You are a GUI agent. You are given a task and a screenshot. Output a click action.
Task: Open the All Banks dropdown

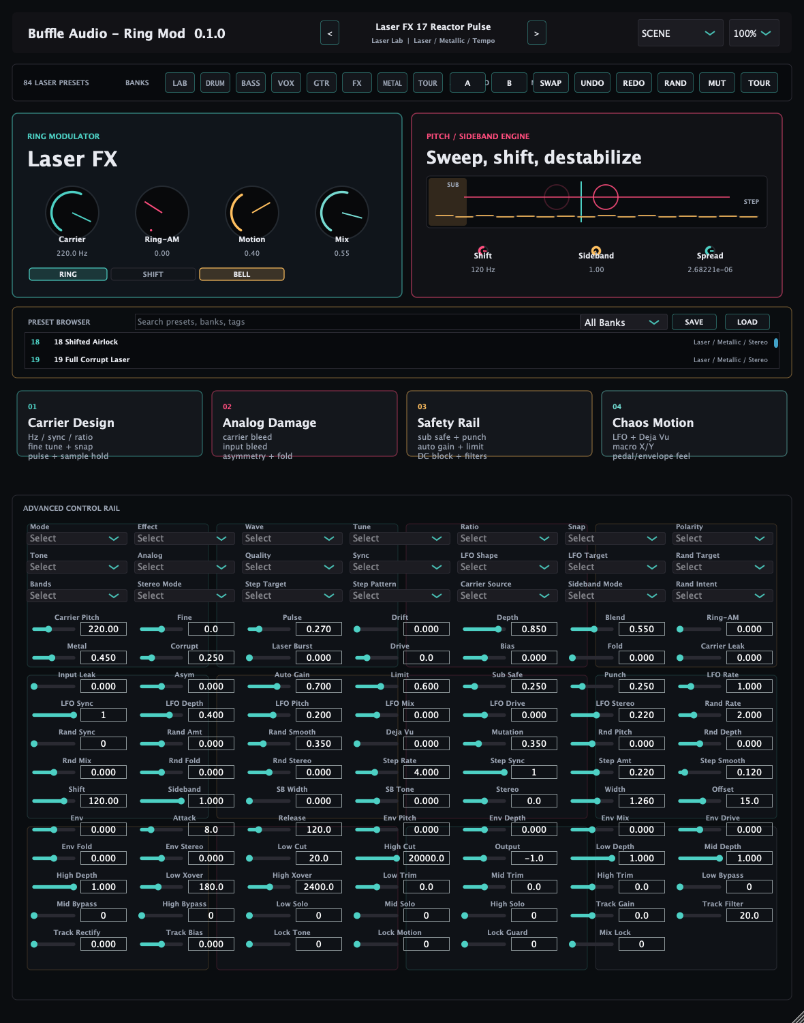pos(623,322)
